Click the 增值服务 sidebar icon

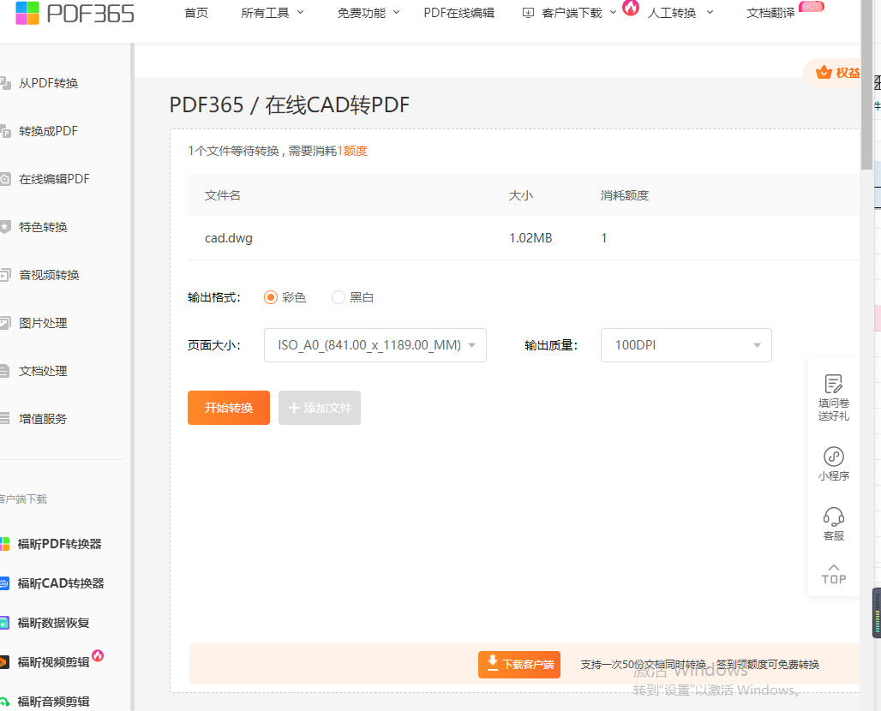point(4,418)
